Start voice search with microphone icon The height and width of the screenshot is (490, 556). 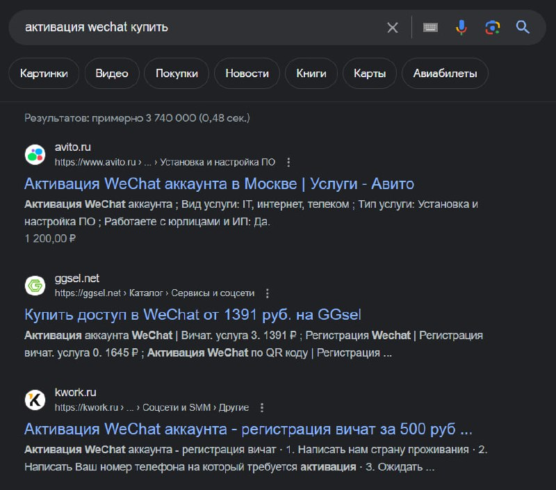pyautogui.click(x=461, y=27)
